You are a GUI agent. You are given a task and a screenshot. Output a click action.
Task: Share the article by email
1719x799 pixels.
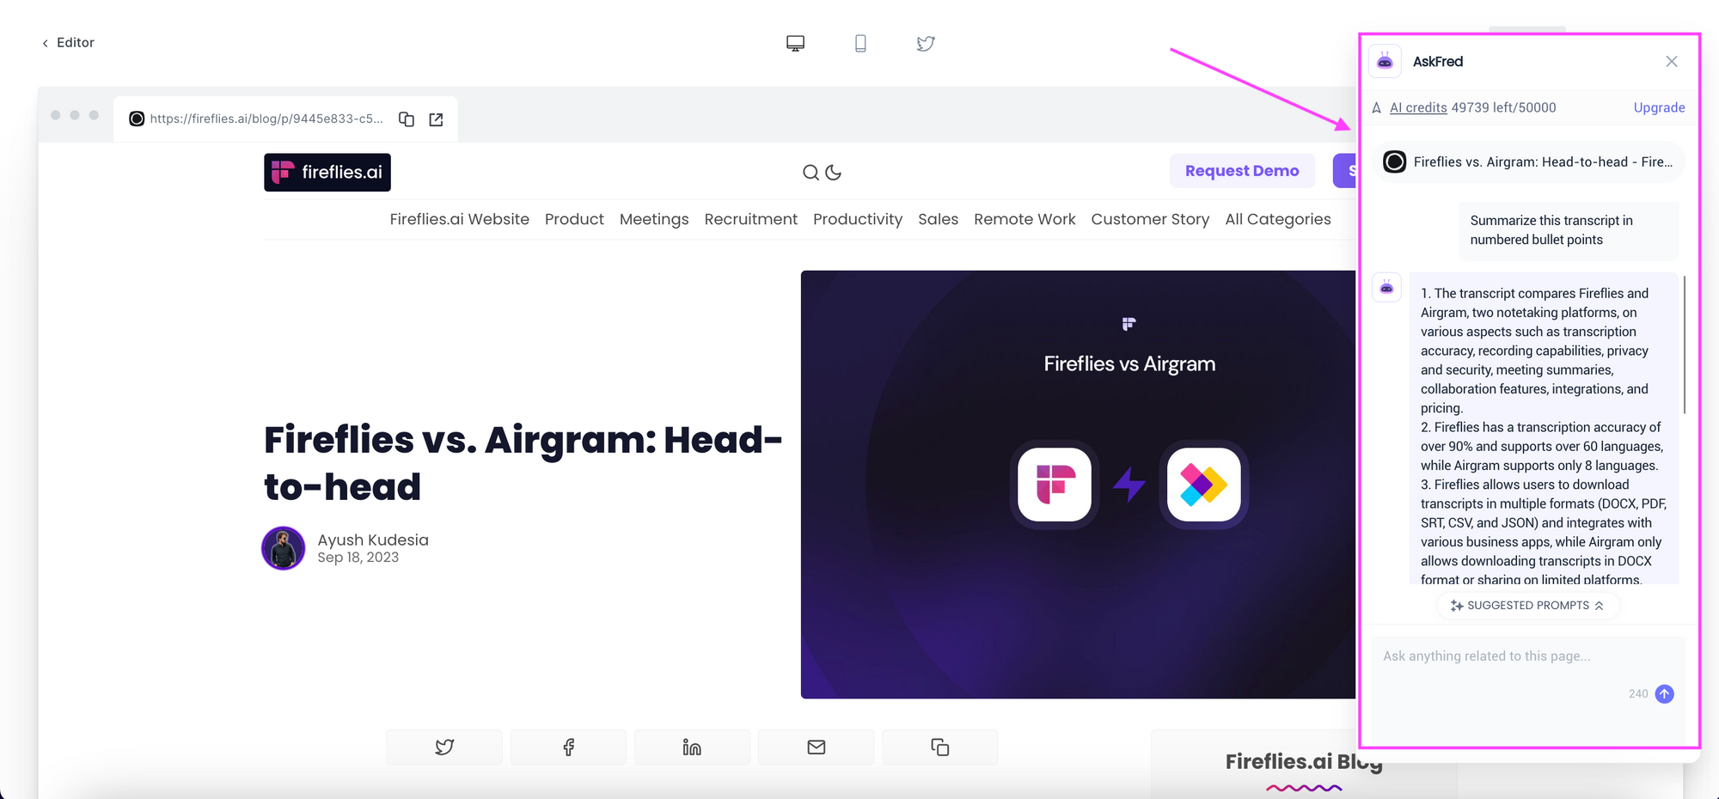coord(816,747)
